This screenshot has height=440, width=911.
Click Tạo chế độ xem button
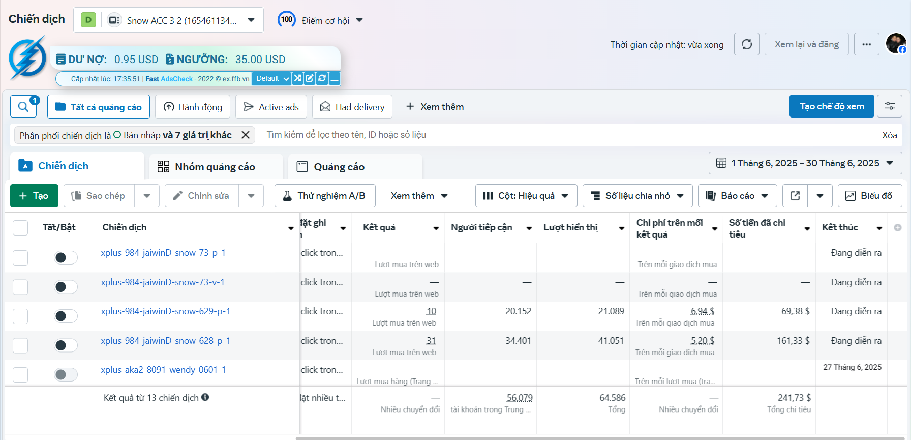(832, 106)
